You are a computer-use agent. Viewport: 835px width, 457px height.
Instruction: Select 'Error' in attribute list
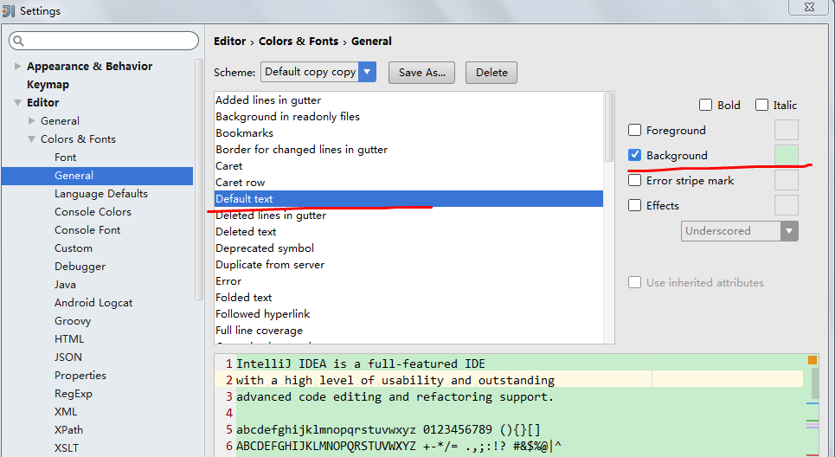pos(408,281)
